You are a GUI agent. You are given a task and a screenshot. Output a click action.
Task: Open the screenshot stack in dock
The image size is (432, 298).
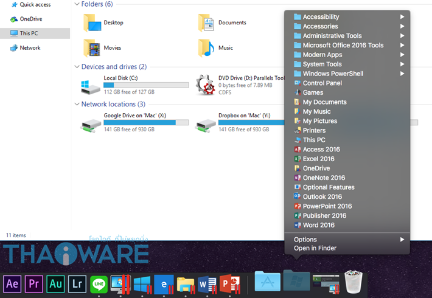(326, 283)
